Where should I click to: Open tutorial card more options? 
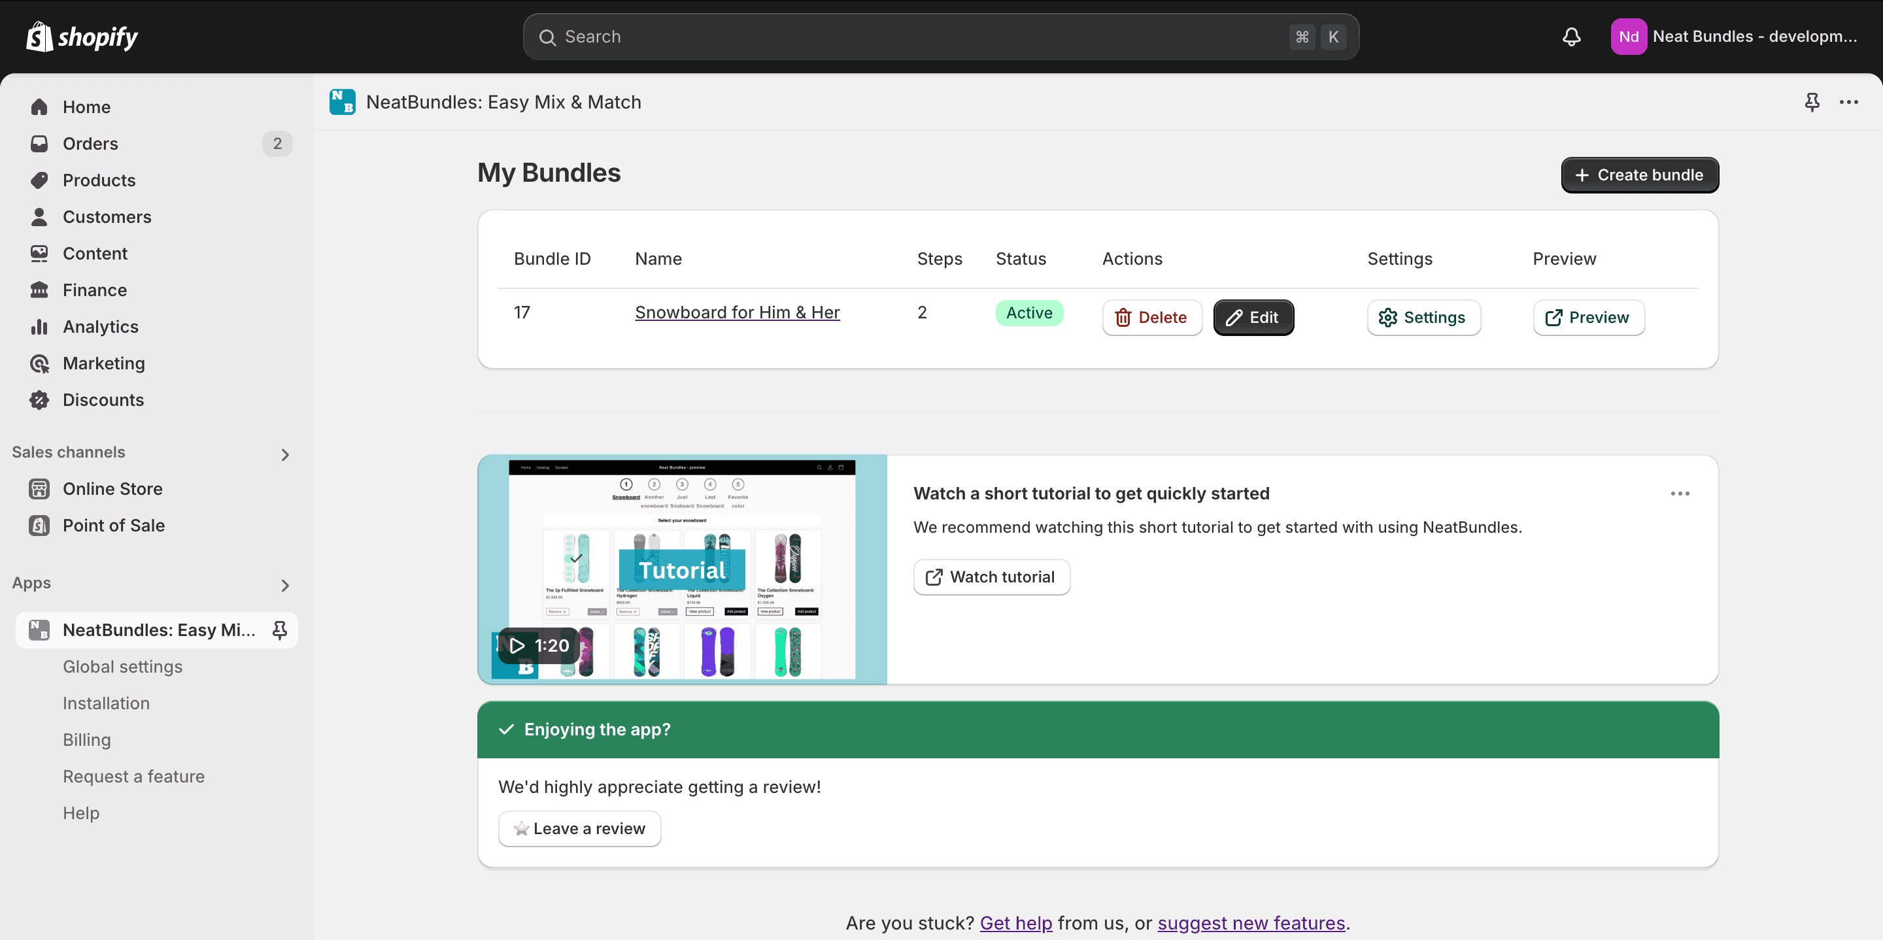click(x=1680, y=494)
